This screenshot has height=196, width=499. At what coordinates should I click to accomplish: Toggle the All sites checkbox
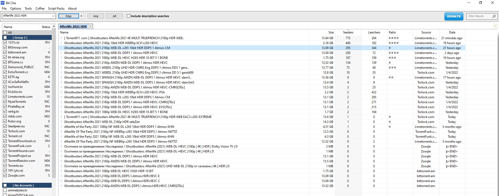5,33
